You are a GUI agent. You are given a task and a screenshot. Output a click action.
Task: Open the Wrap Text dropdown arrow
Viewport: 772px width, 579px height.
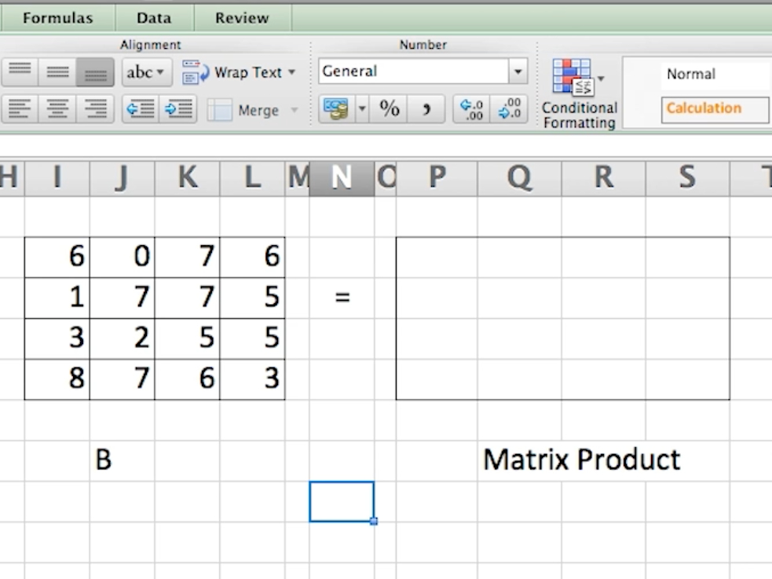point(292,72)
